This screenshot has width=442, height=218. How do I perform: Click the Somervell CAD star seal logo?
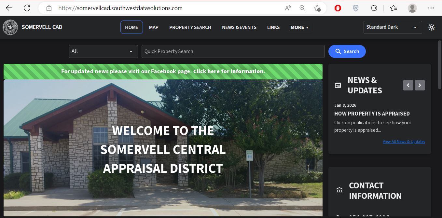[10, 27]
